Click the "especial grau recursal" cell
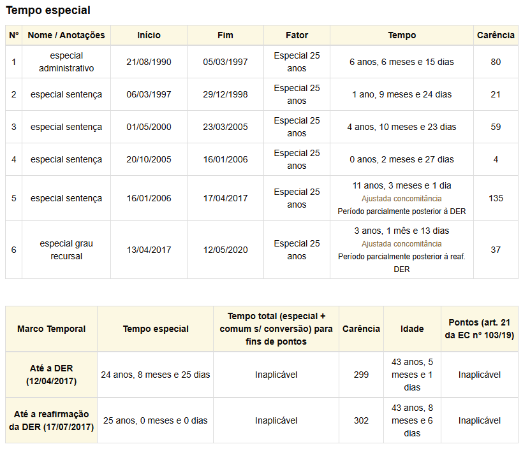This screenshot has height=451, width=523. click(x=66, y=250)
